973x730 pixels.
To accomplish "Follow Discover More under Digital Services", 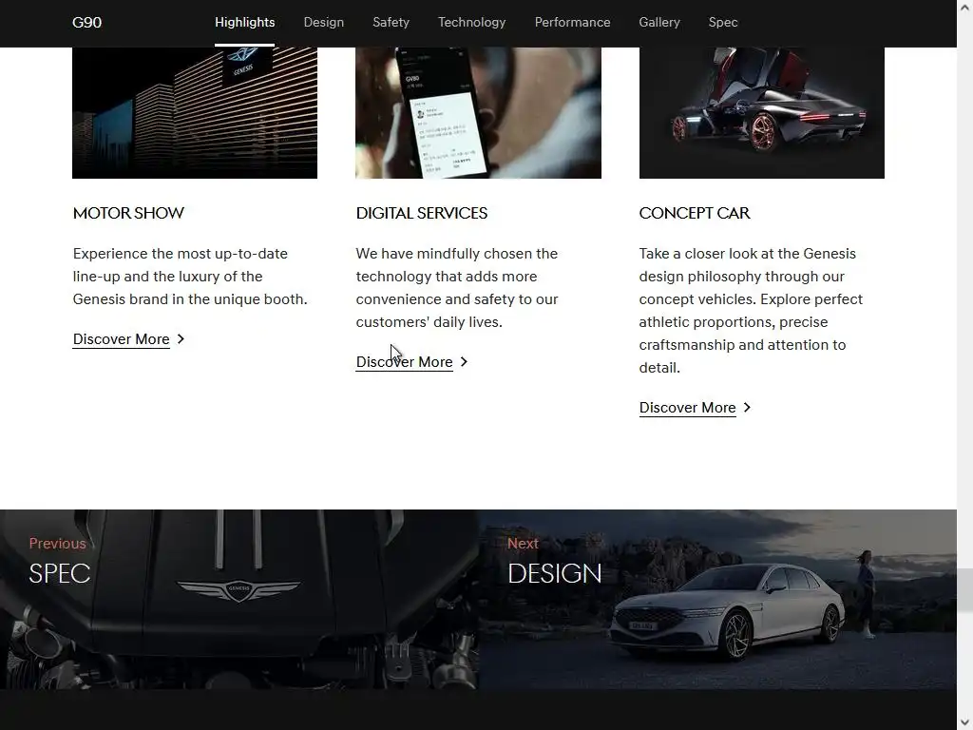I will click(404, 362).
